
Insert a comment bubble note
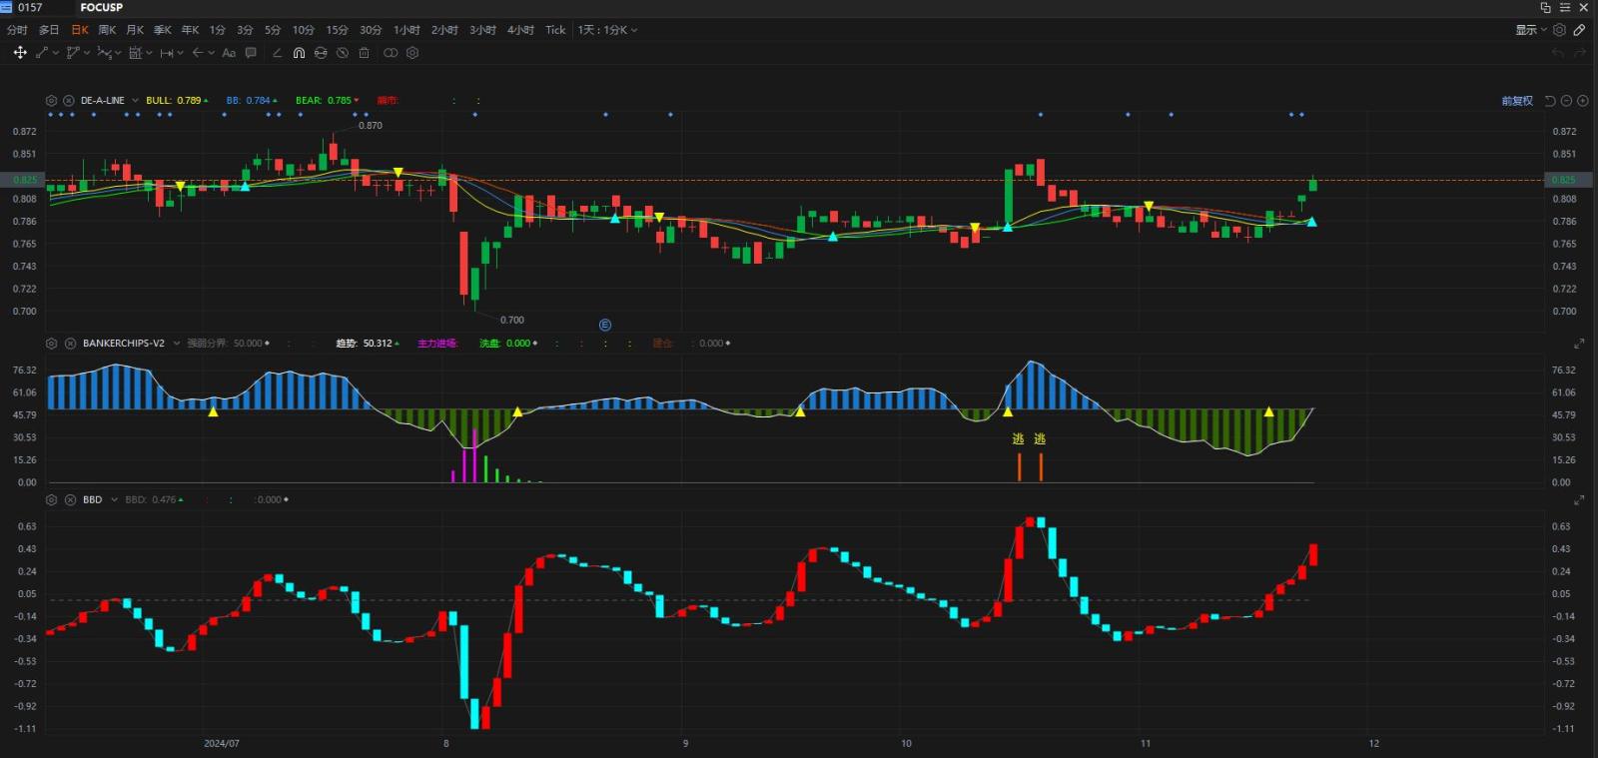[x=251, y=53]
